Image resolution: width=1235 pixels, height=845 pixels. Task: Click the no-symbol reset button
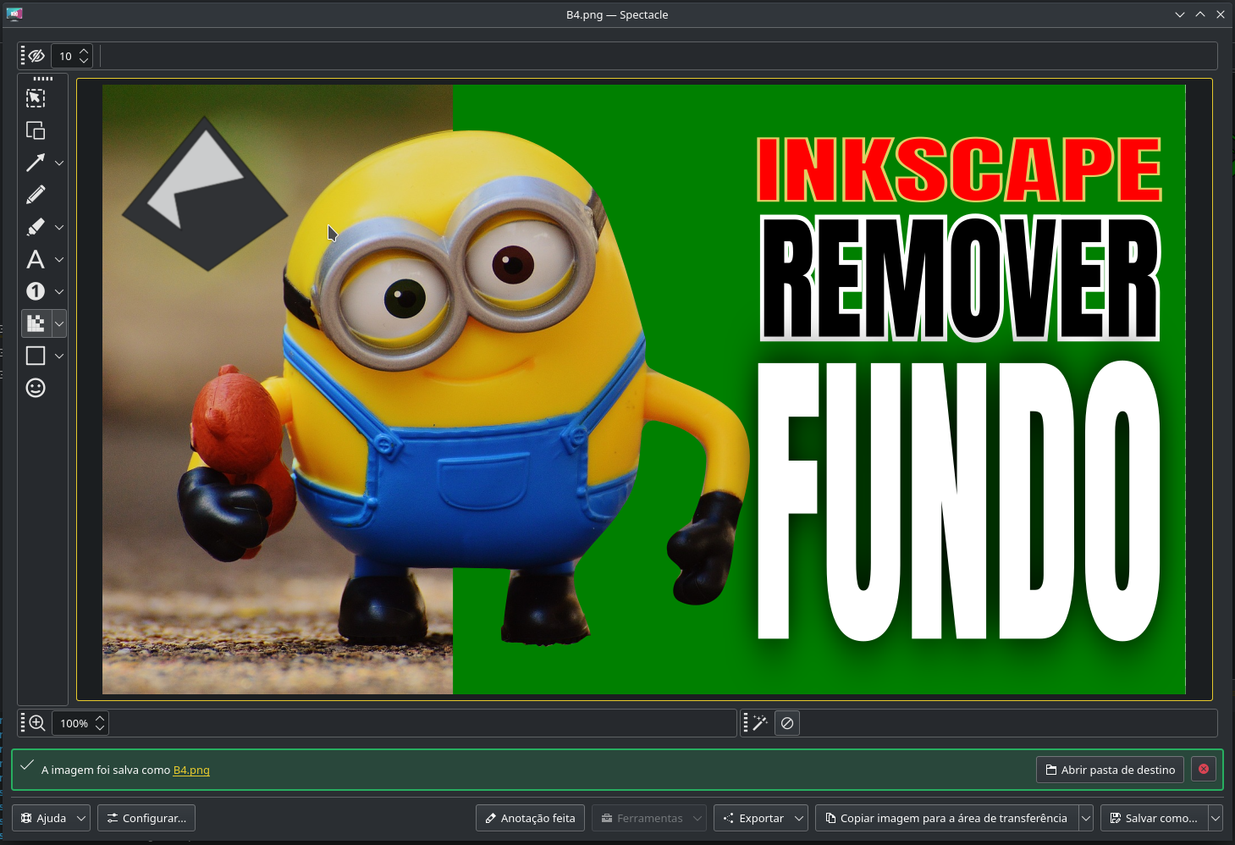(787, 723)
